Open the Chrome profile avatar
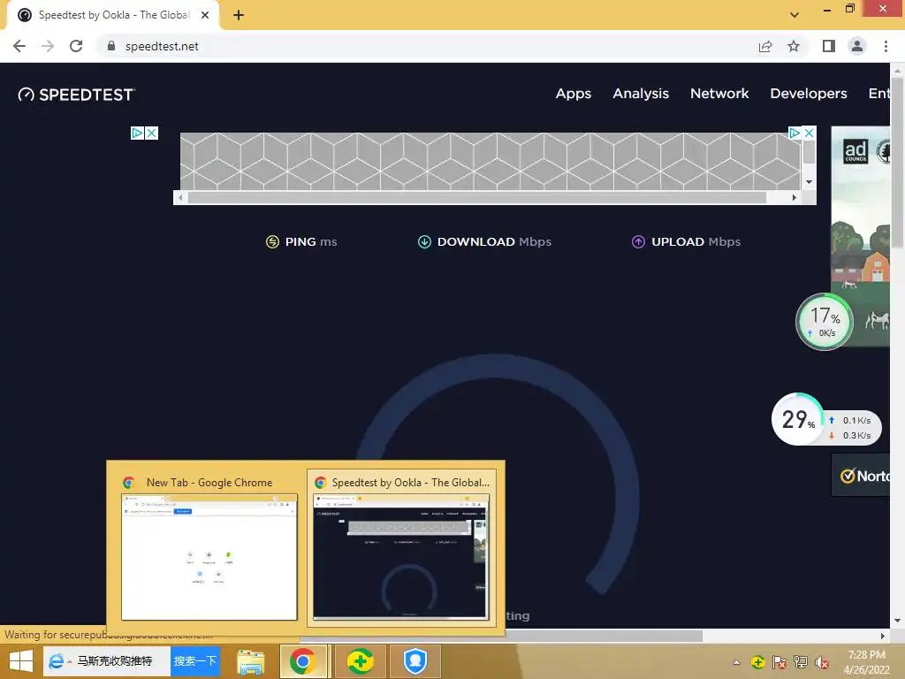Viewport: 905px width, 679px height. (x=857, y=46)
